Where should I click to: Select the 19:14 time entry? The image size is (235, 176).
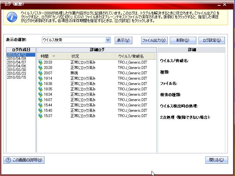[x=48, y=78]
